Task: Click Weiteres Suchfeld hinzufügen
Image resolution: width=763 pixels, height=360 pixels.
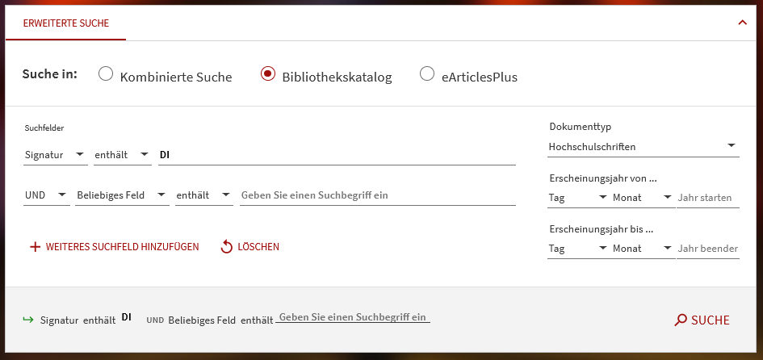Action: pyautogui.click(x=122, y=247)
